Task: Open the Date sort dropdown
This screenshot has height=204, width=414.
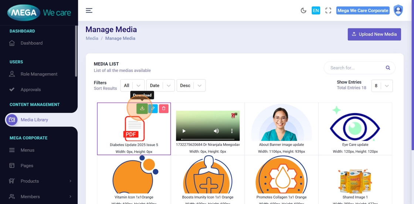Action: 160,86
